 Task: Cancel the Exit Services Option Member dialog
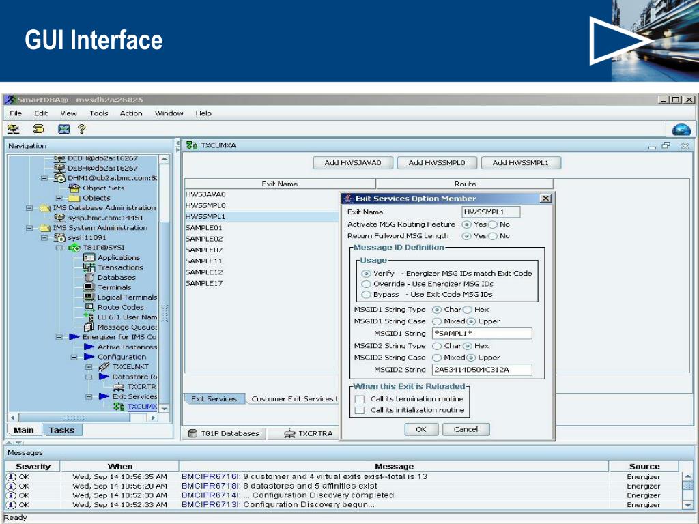[466, 430]
